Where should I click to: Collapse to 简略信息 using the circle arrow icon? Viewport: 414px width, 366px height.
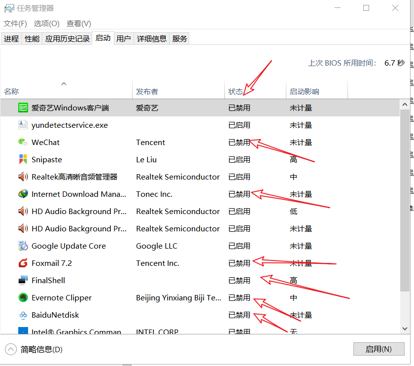[x=10, y=349]
